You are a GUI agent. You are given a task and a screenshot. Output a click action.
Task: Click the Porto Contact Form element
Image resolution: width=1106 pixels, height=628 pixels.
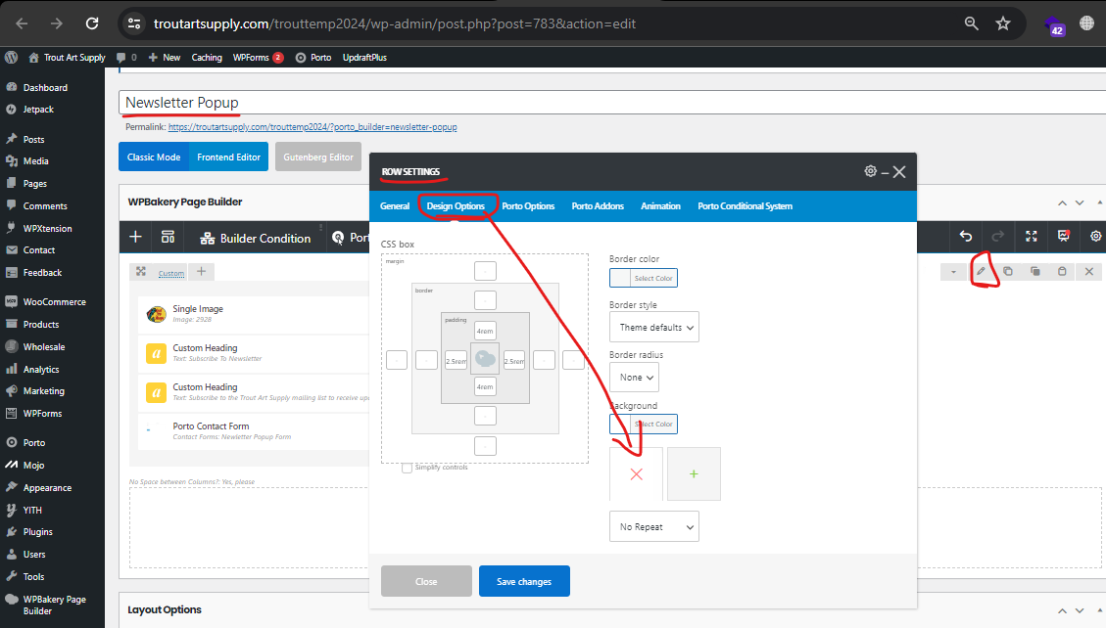254,430
